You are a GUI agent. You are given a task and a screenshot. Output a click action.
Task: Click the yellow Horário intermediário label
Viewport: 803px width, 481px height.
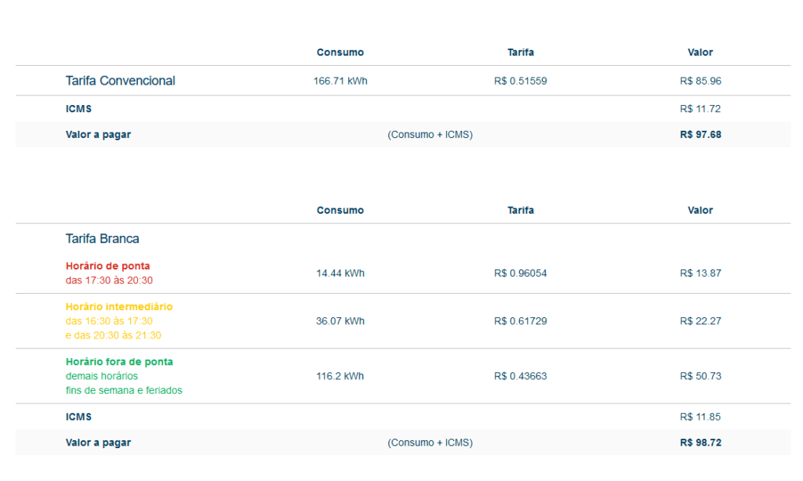(x=119, y=307)
